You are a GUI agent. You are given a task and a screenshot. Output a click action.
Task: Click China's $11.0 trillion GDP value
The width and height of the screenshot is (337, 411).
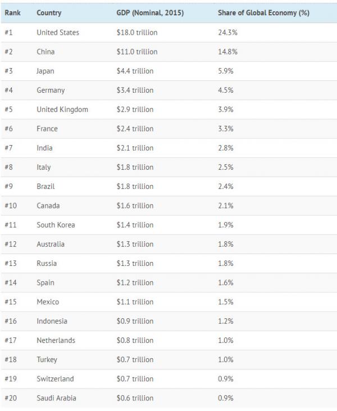pos(137,52)
